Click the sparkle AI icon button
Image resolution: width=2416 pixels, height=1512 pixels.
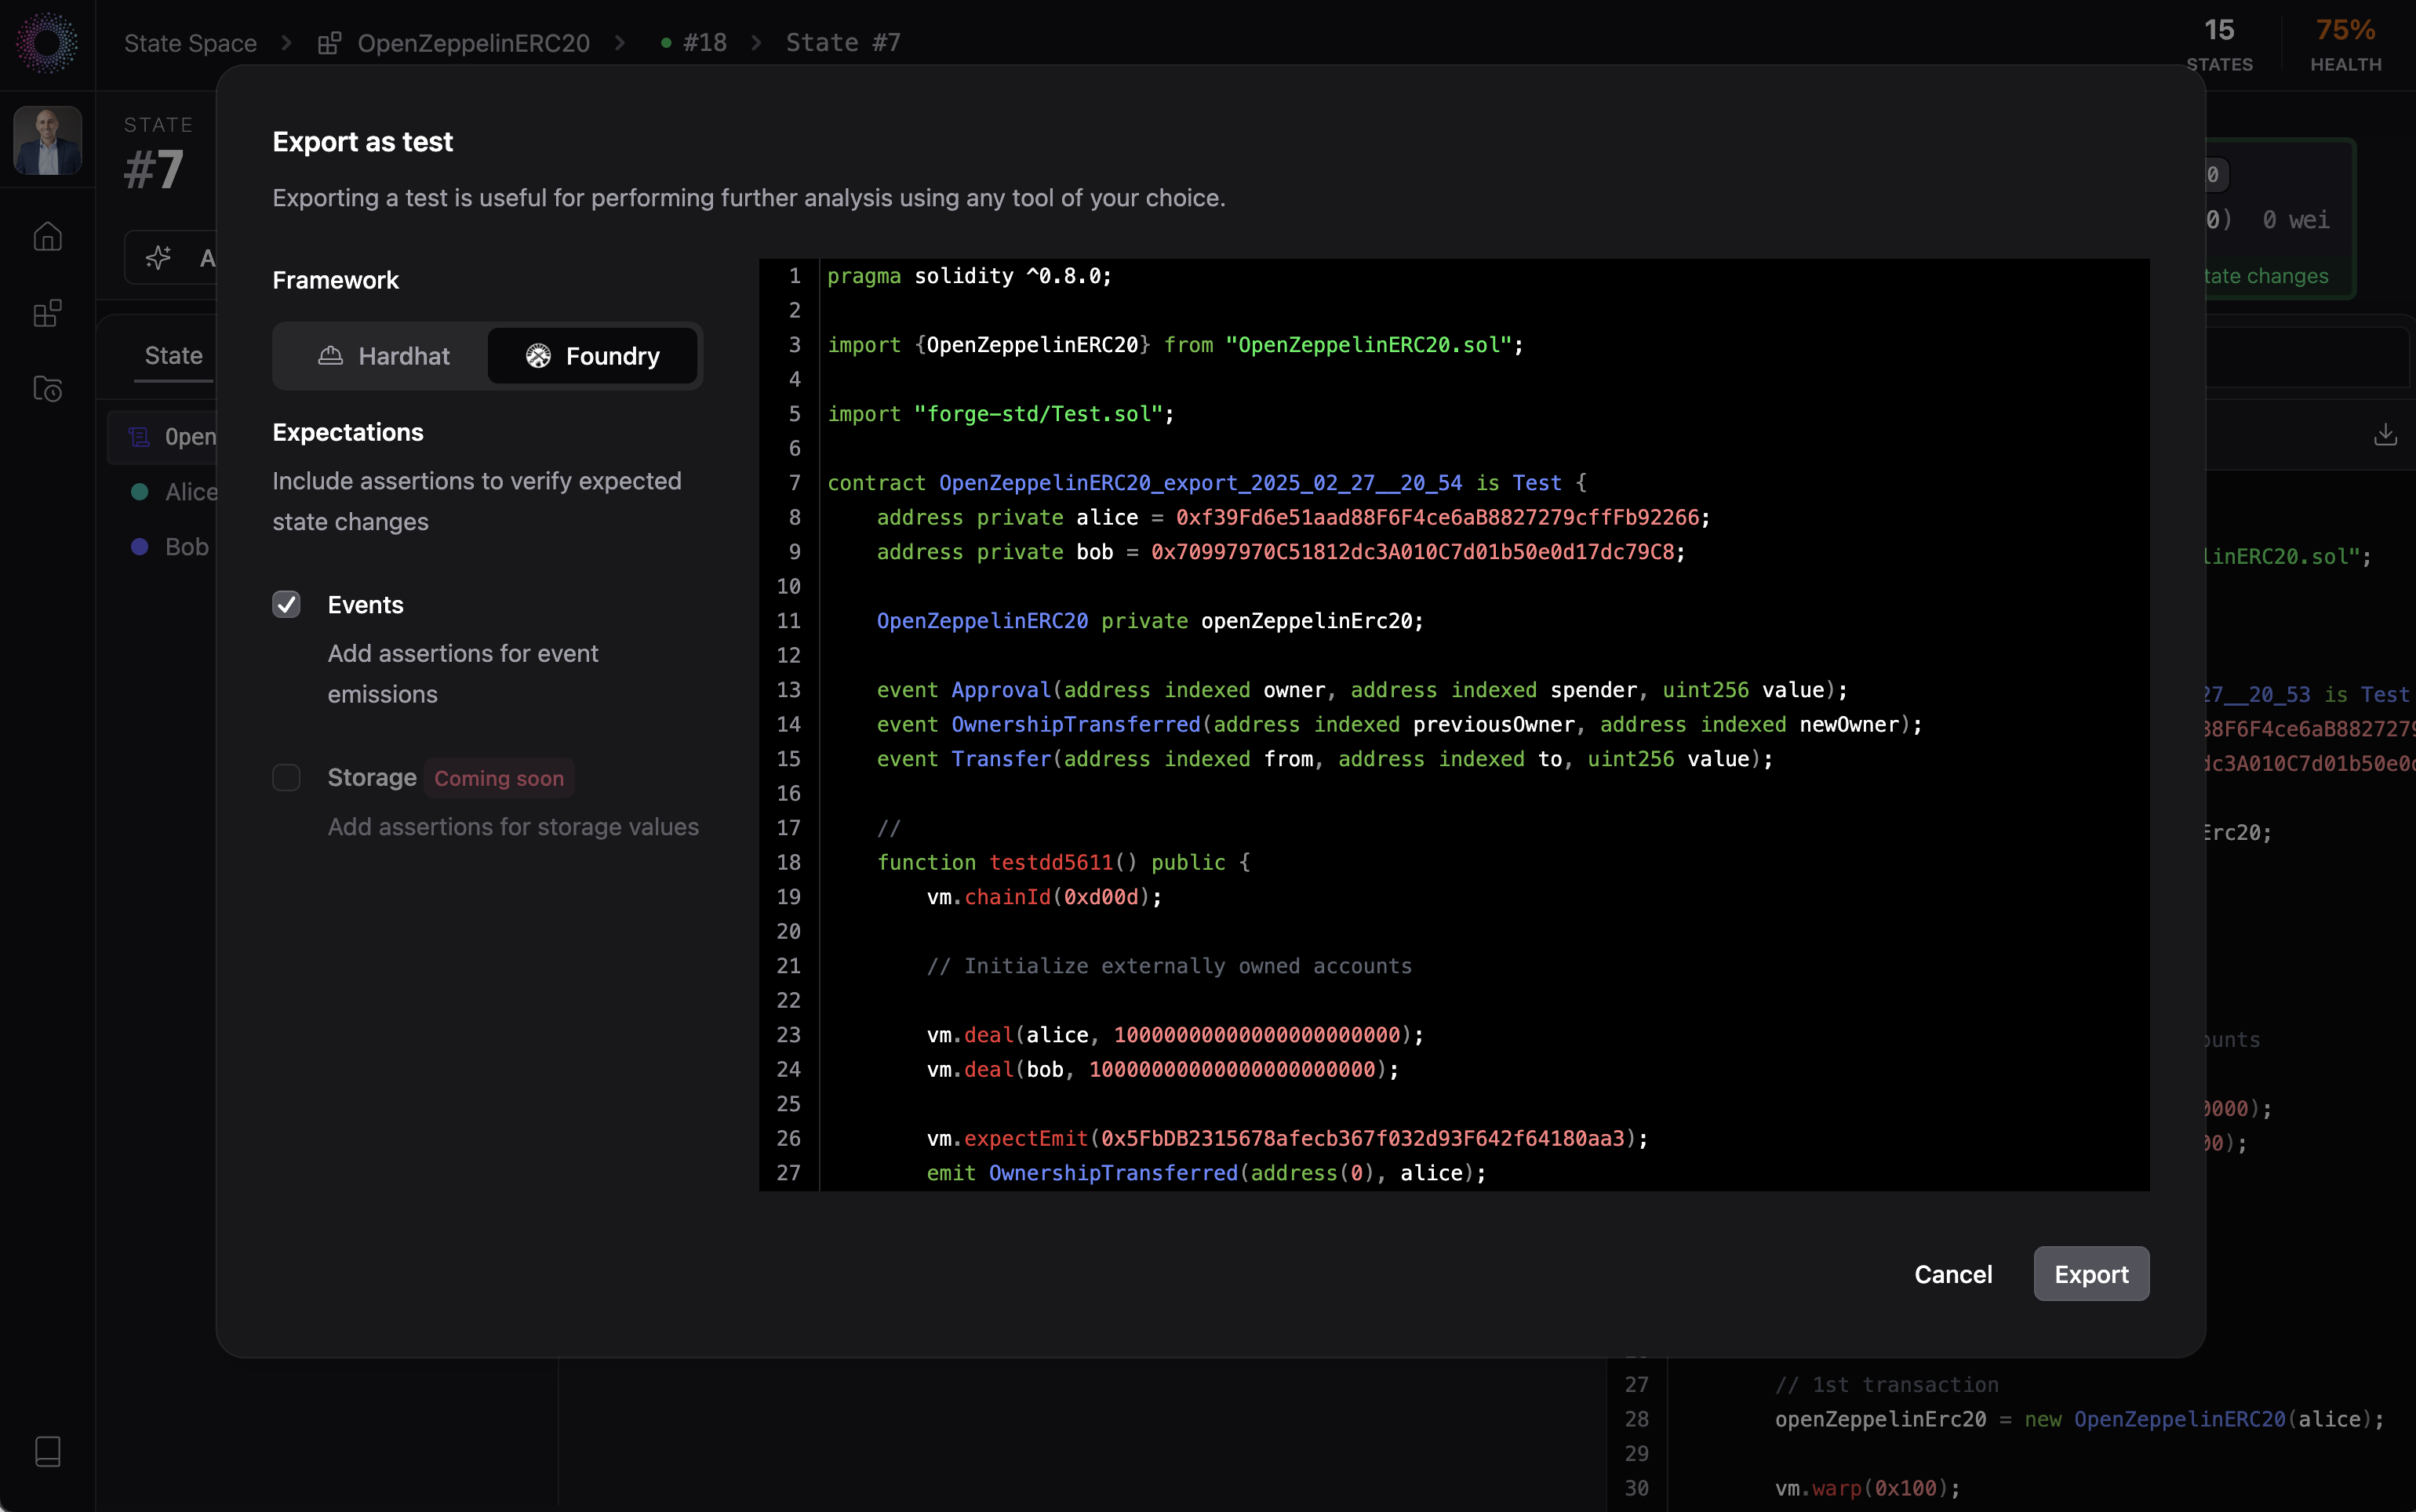[158, 258]
